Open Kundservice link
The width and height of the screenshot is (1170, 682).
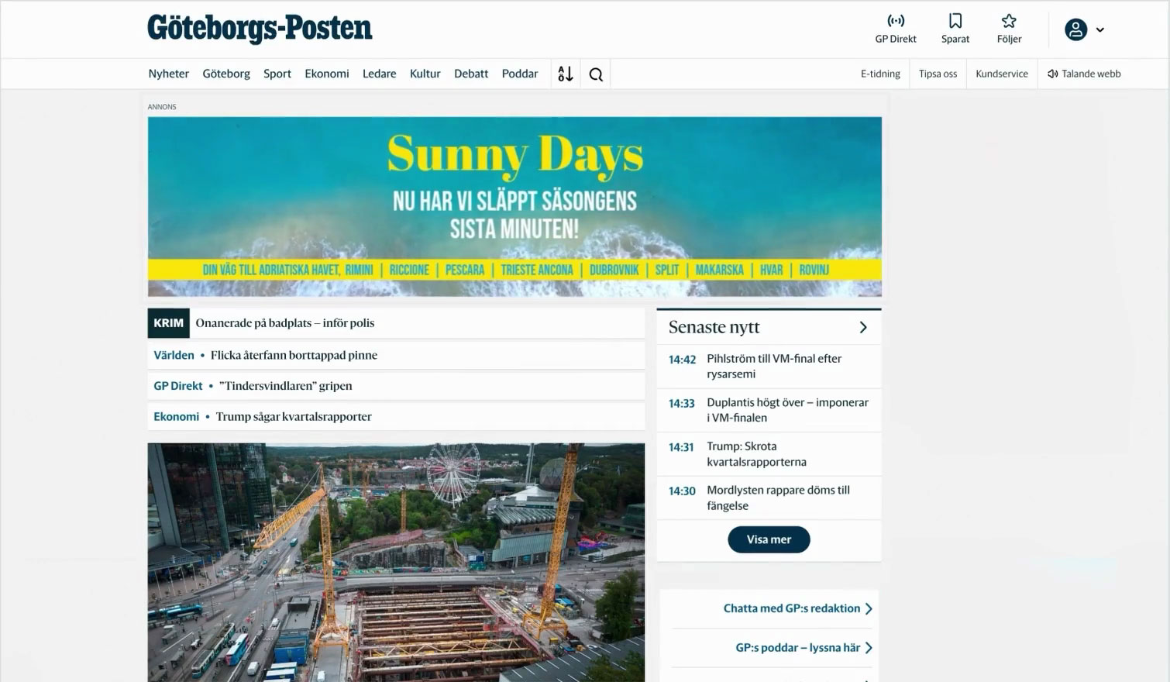pyautogui.click(x=1001, y=74)
